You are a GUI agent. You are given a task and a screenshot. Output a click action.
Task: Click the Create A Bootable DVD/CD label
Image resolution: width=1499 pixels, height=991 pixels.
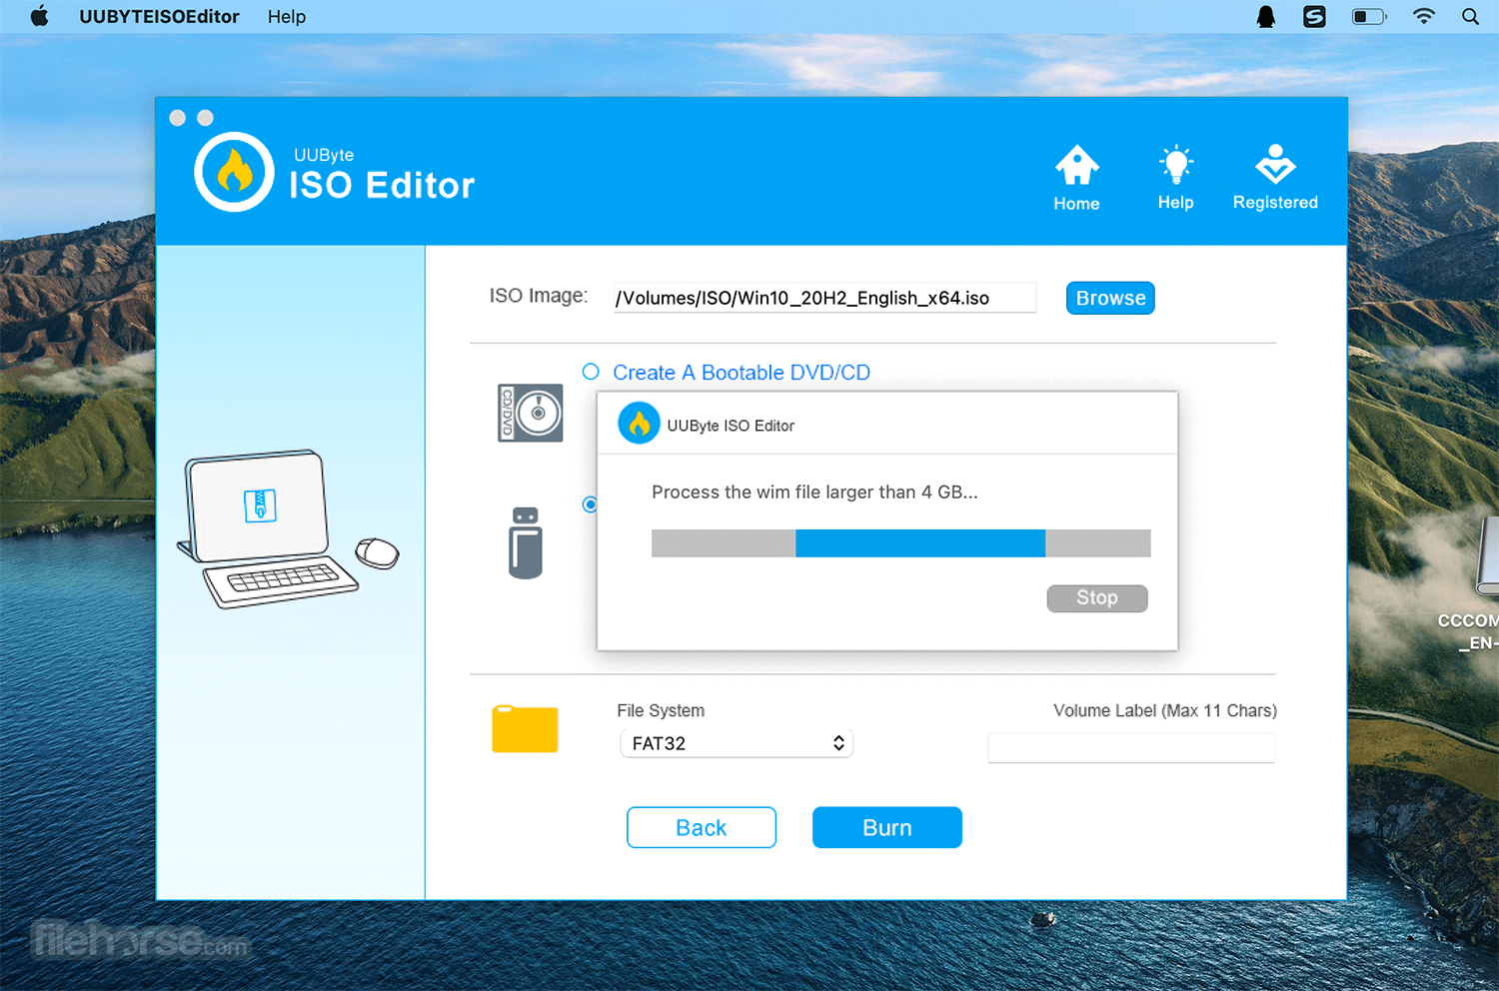click(742, 373)
